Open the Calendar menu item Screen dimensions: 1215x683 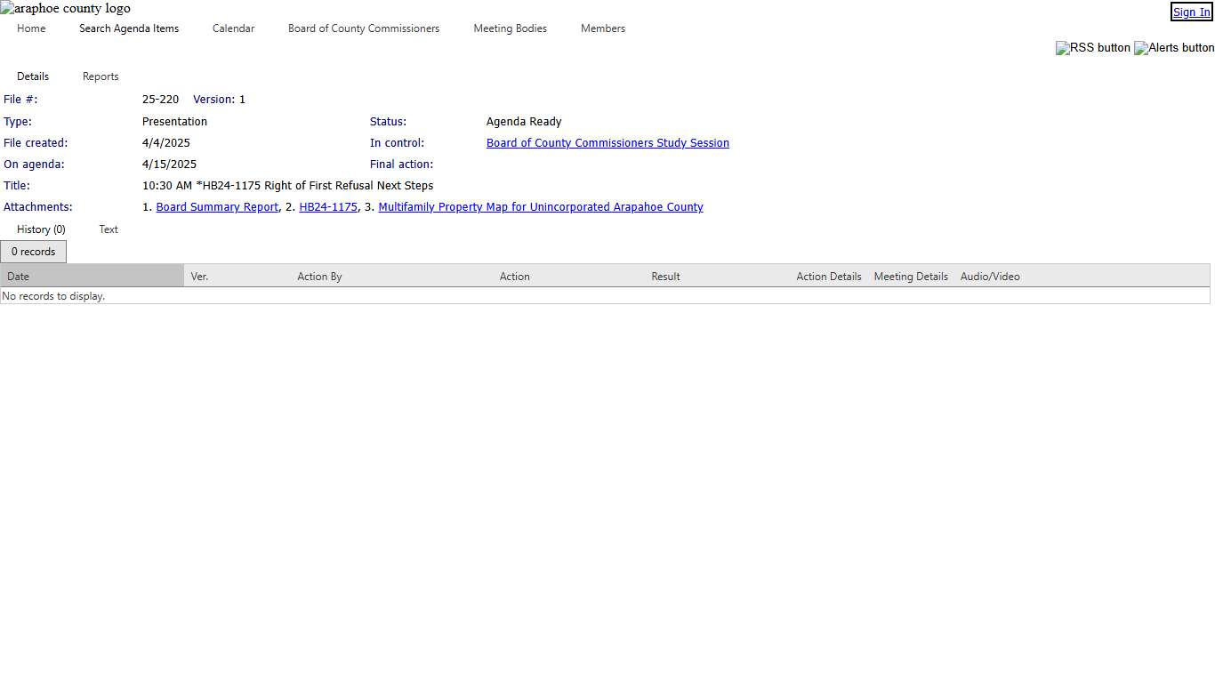pos(233,28)
